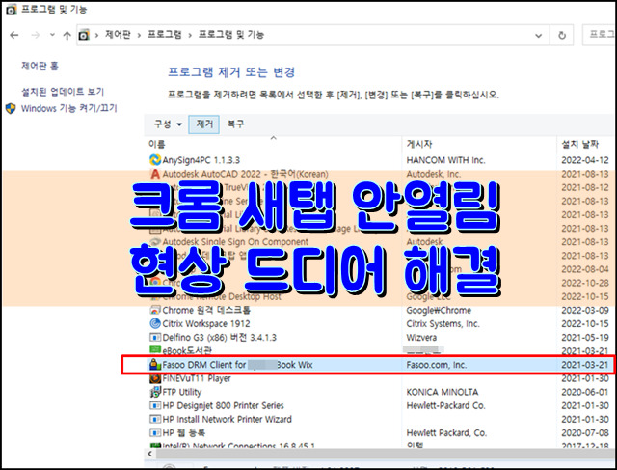Click Wizvera publisher cell
Viewport: 617px width, 470px height.
coord(421,338)
